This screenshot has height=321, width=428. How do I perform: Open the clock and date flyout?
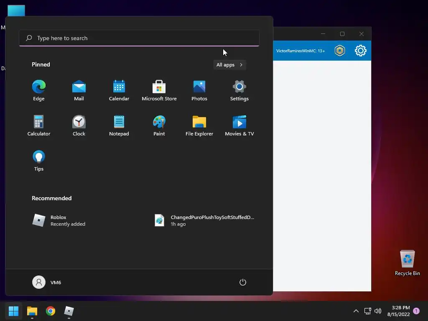398,311
